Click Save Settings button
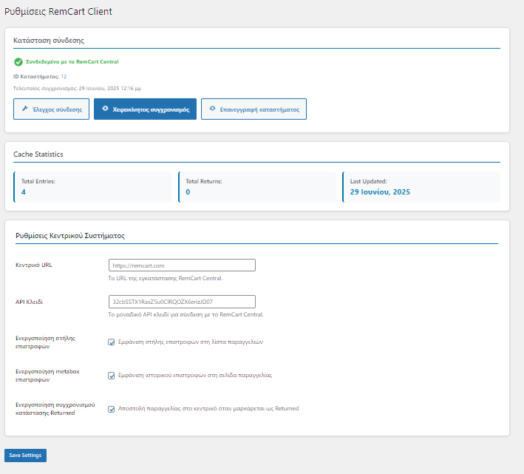 pyautogui.click(x=25, y=456)
